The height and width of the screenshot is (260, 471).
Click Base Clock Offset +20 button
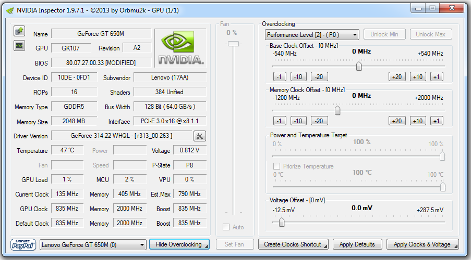point(397,77)
